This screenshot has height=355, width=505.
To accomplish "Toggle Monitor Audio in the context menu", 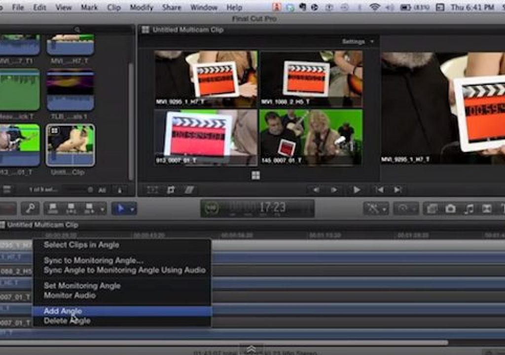I will 122,295.
